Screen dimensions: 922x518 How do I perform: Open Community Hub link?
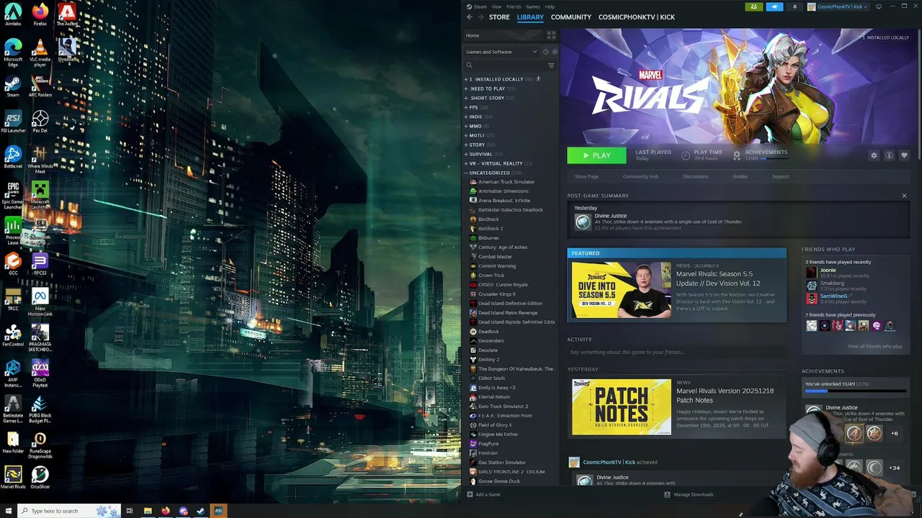pos(640,176)
